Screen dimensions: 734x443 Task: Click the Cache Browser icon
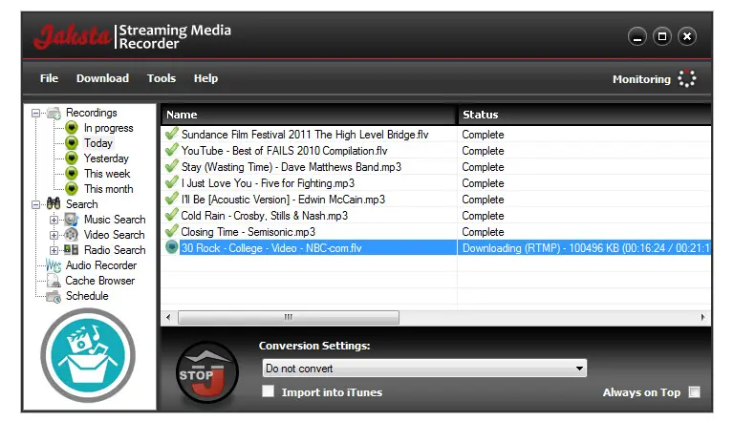(54, 281)
